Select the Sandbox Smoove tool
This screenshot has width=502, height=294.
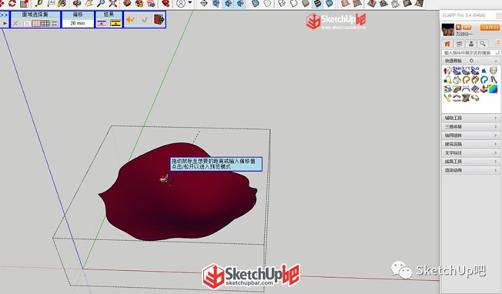371,3
